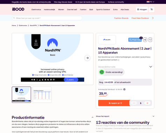The width and height of the screenshot is (166, 133).
Task: Collapse the Productinformatie section
Action: point(92,117)
